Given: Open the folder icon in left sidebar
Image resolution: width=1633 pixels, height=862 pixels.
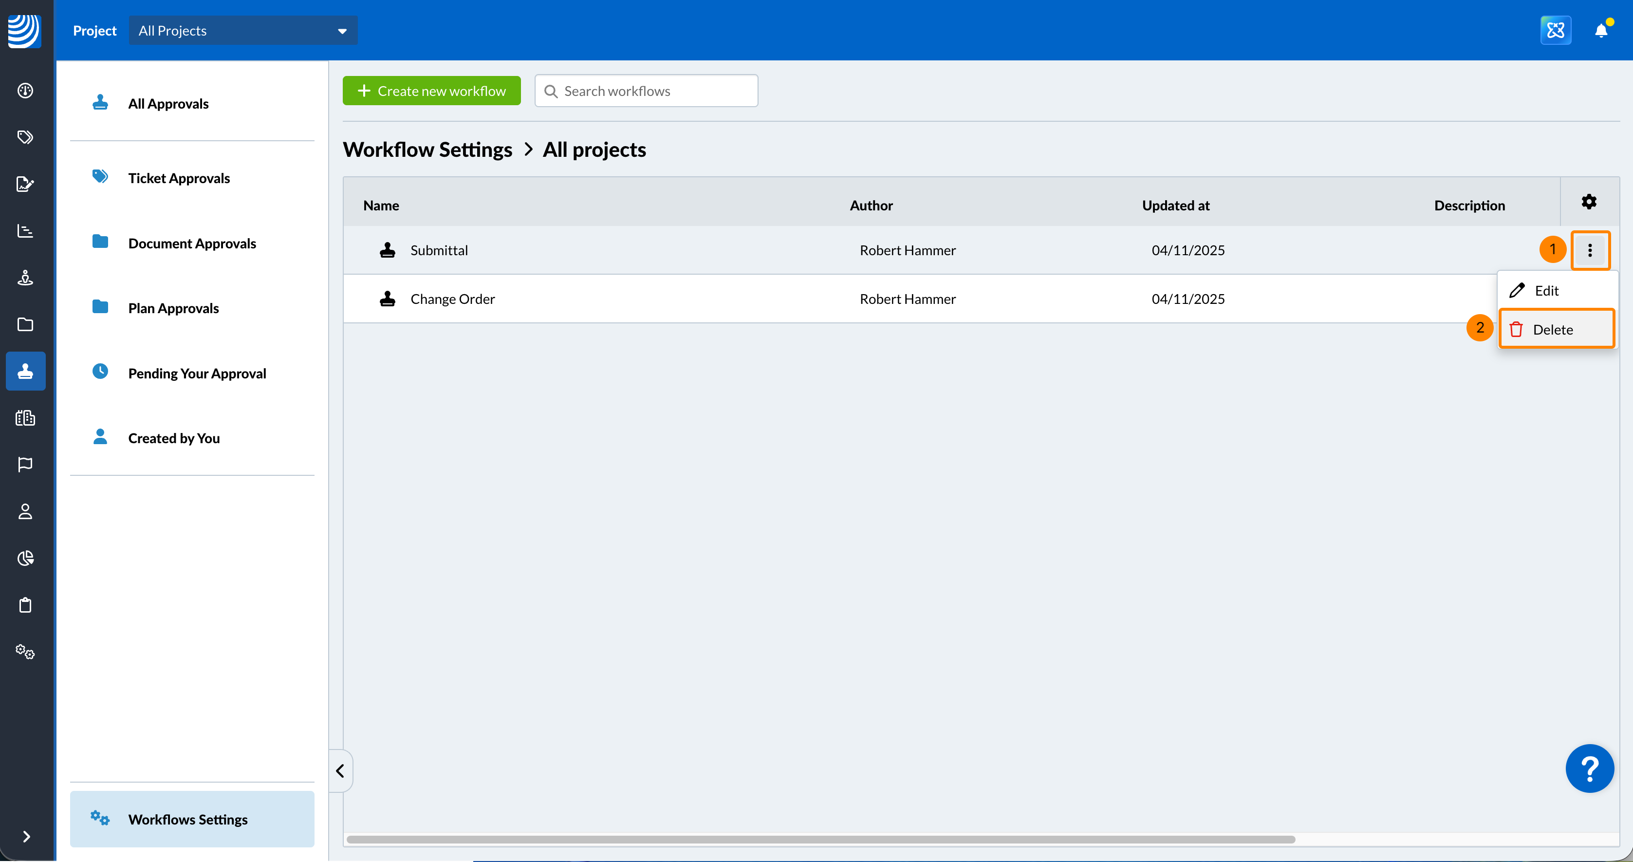Looking at the screenshot, I should coord(25,324).
